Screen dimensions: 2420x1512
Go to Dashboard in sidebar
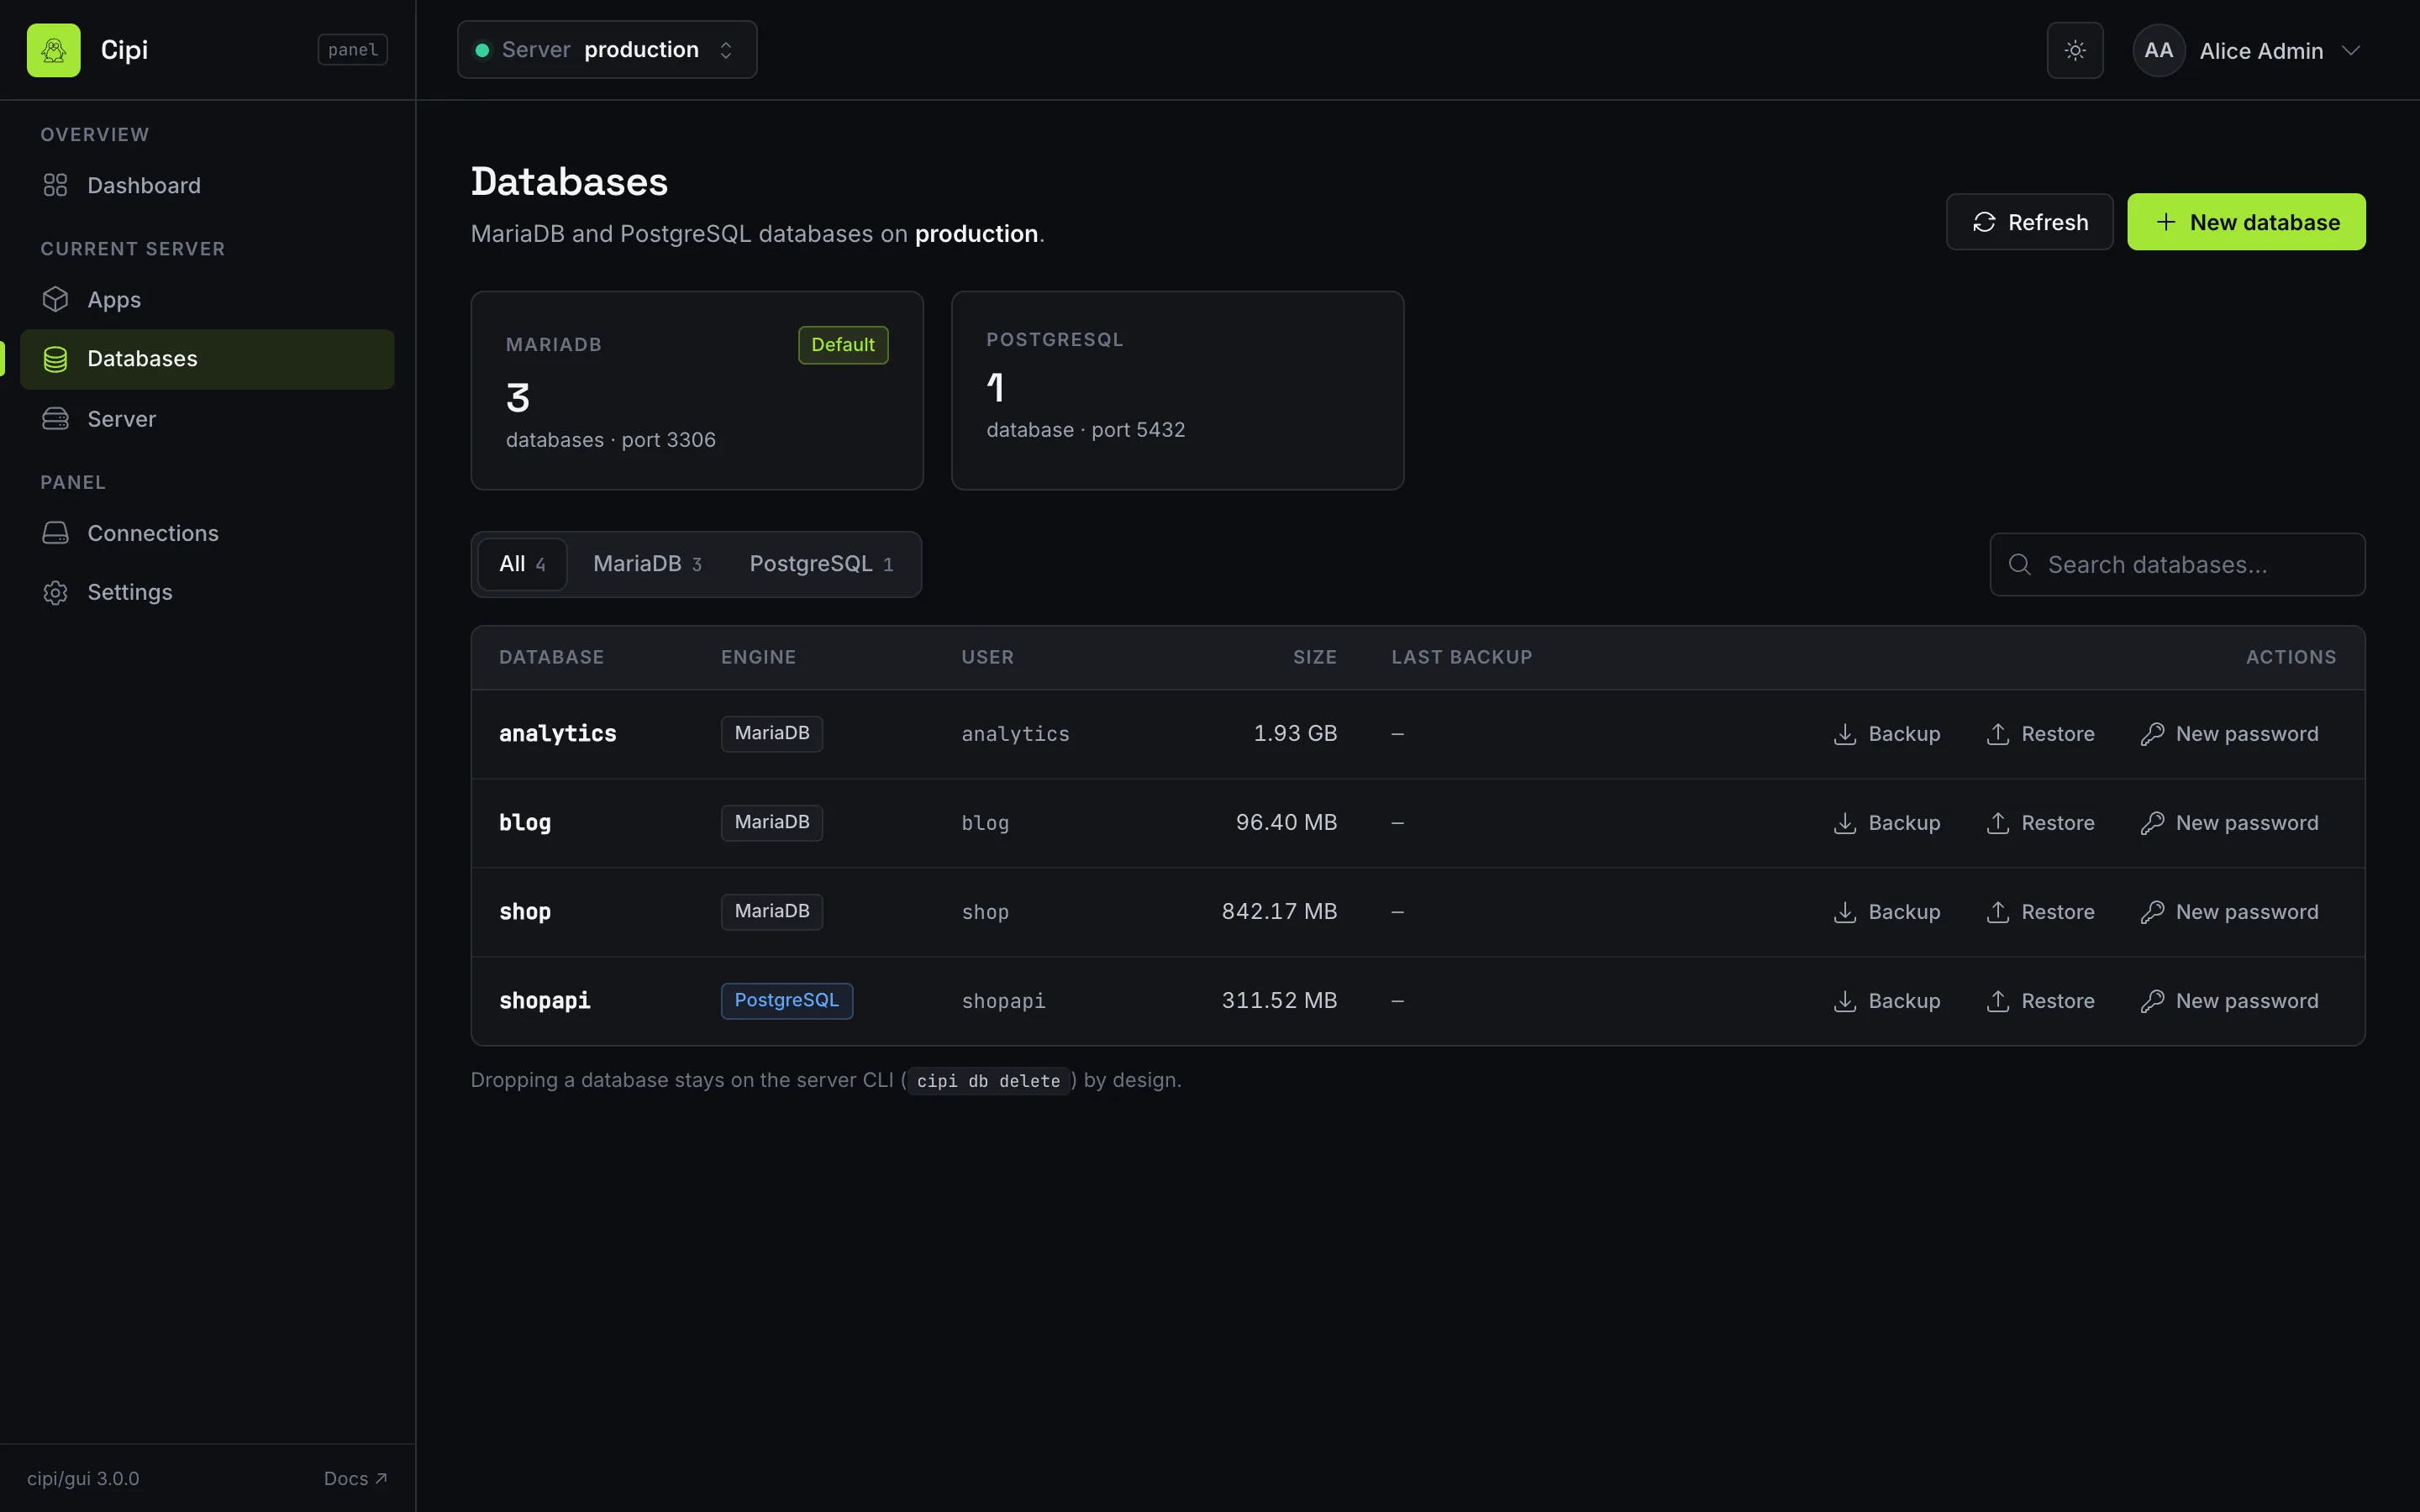tap(207, 185)
